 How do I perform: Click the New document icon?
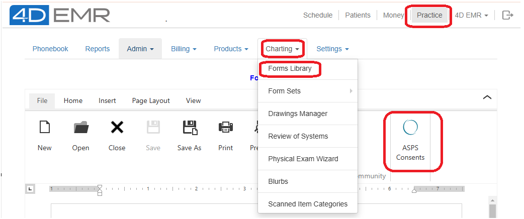pos(44,127)
